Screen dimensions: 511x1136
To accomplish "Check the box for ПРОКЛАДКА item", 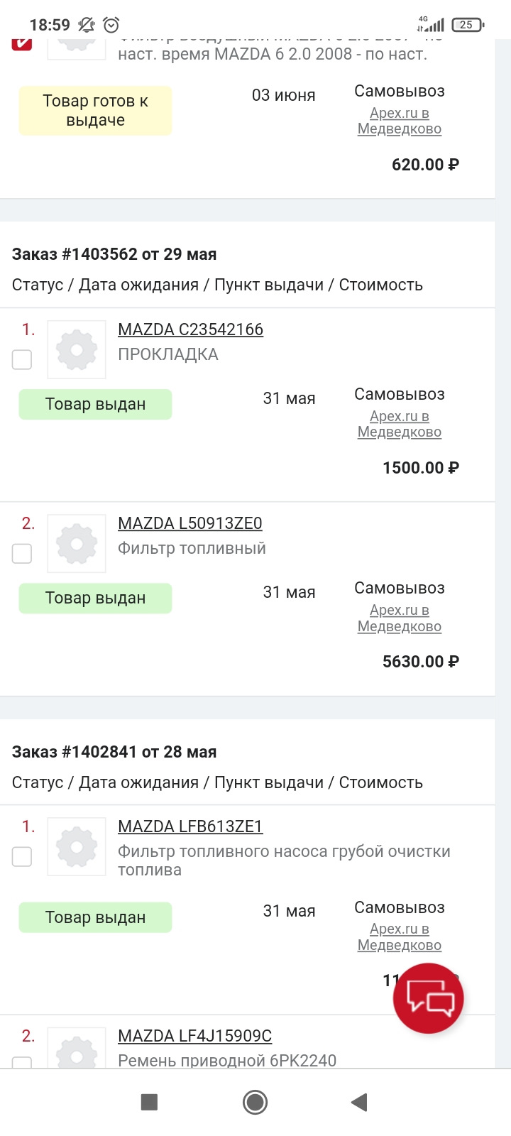I will coord(22,359).
